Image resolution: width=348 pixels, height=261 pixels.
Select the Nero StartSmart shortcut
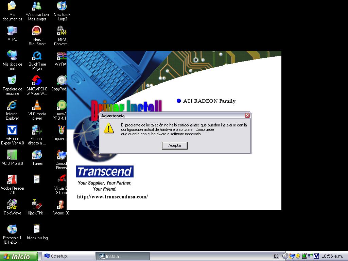click(x=37, y=36)
